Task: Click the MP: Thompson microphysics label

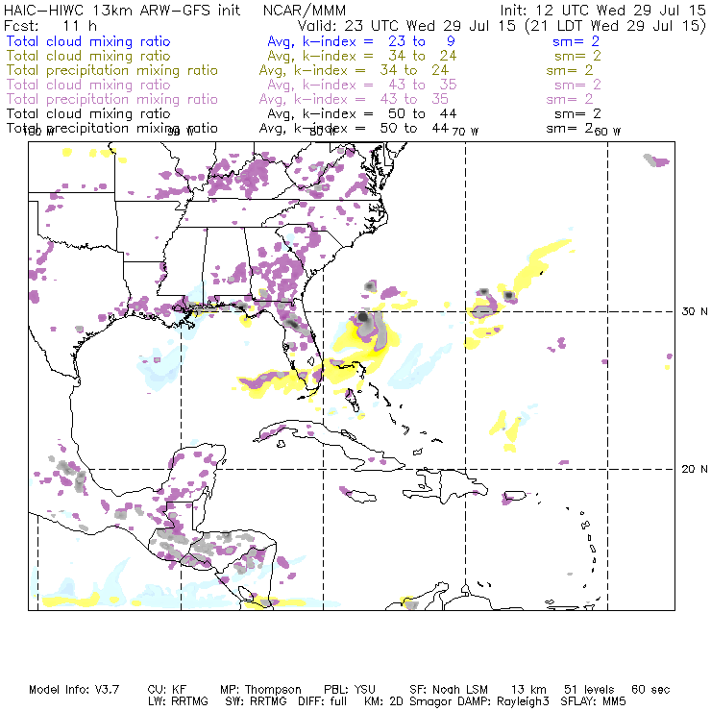Action: 260,690
